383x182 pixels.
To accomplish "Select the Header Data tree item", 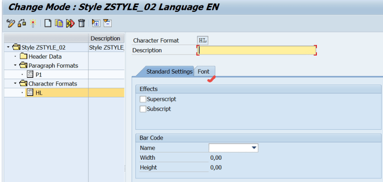I will point(45,56).
